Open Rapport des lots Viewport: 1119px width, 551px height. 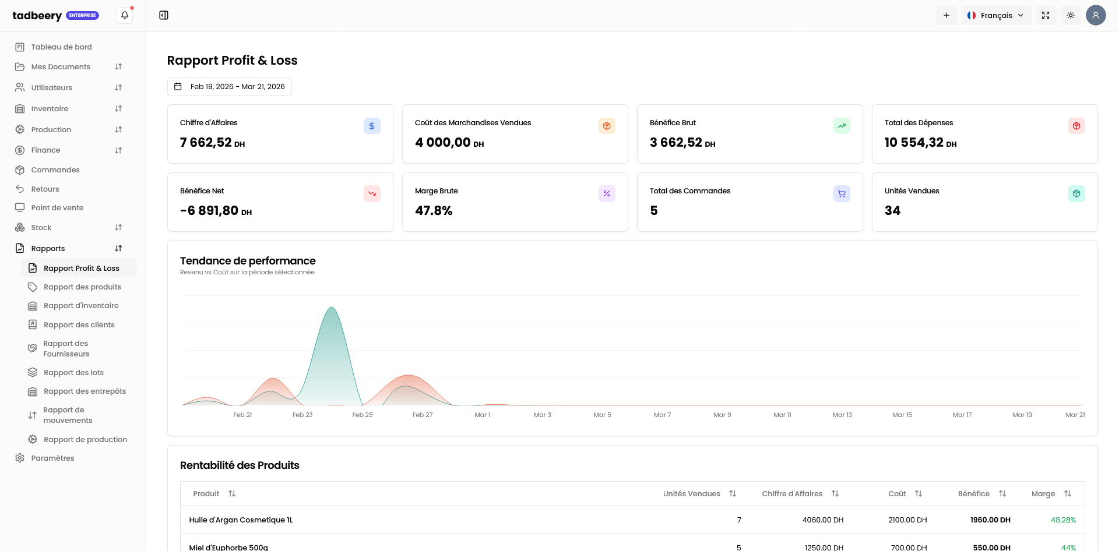(73, 372)
